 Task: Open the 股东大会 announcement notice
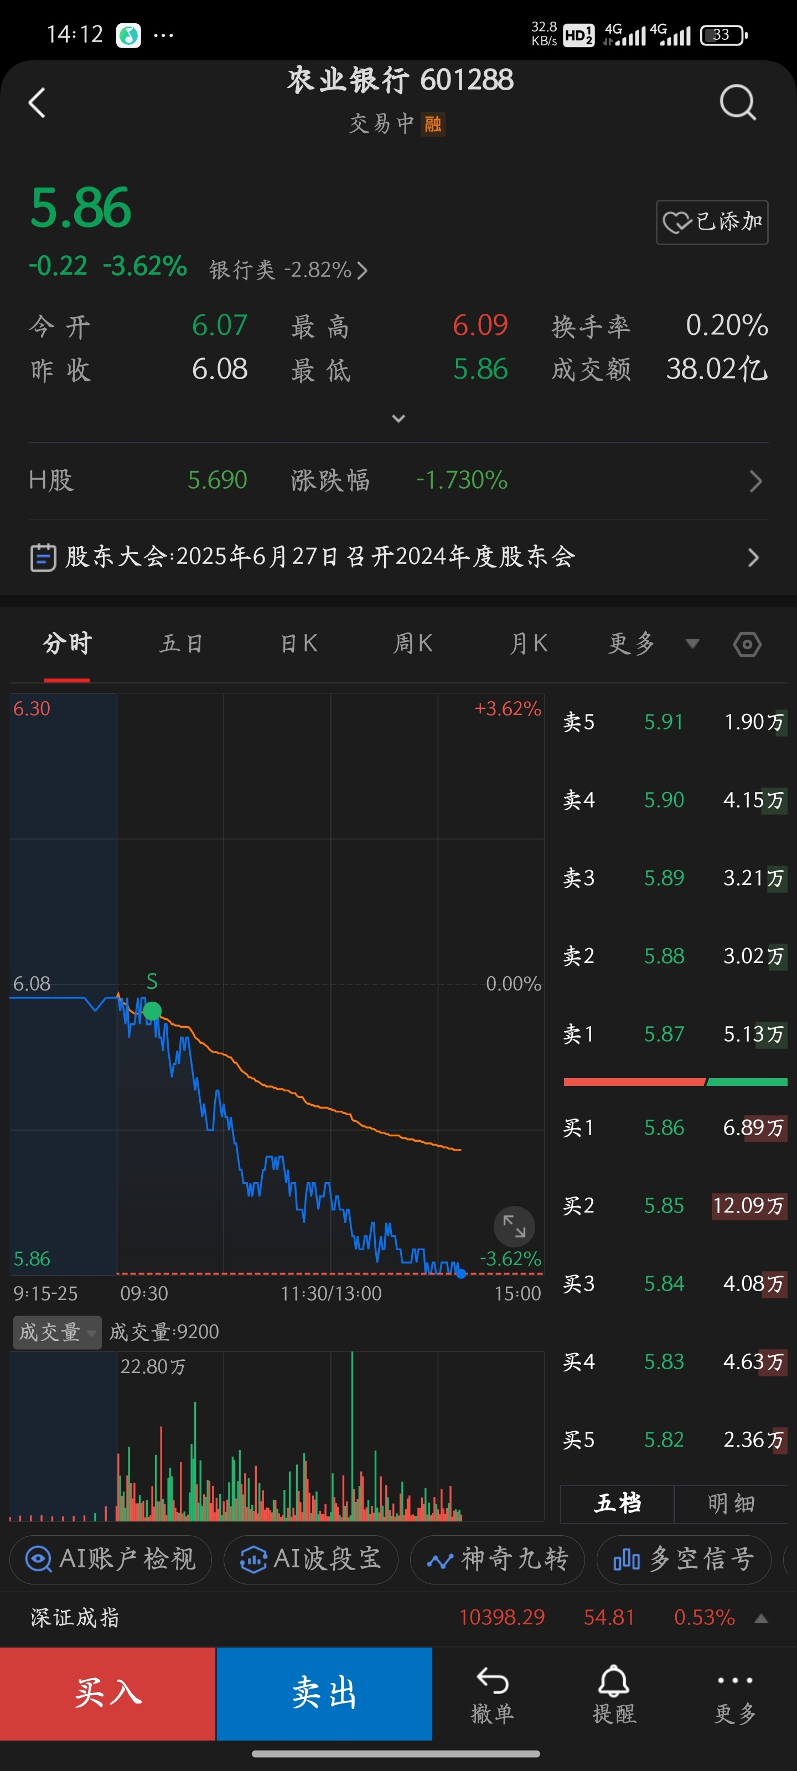coord(398,557)
